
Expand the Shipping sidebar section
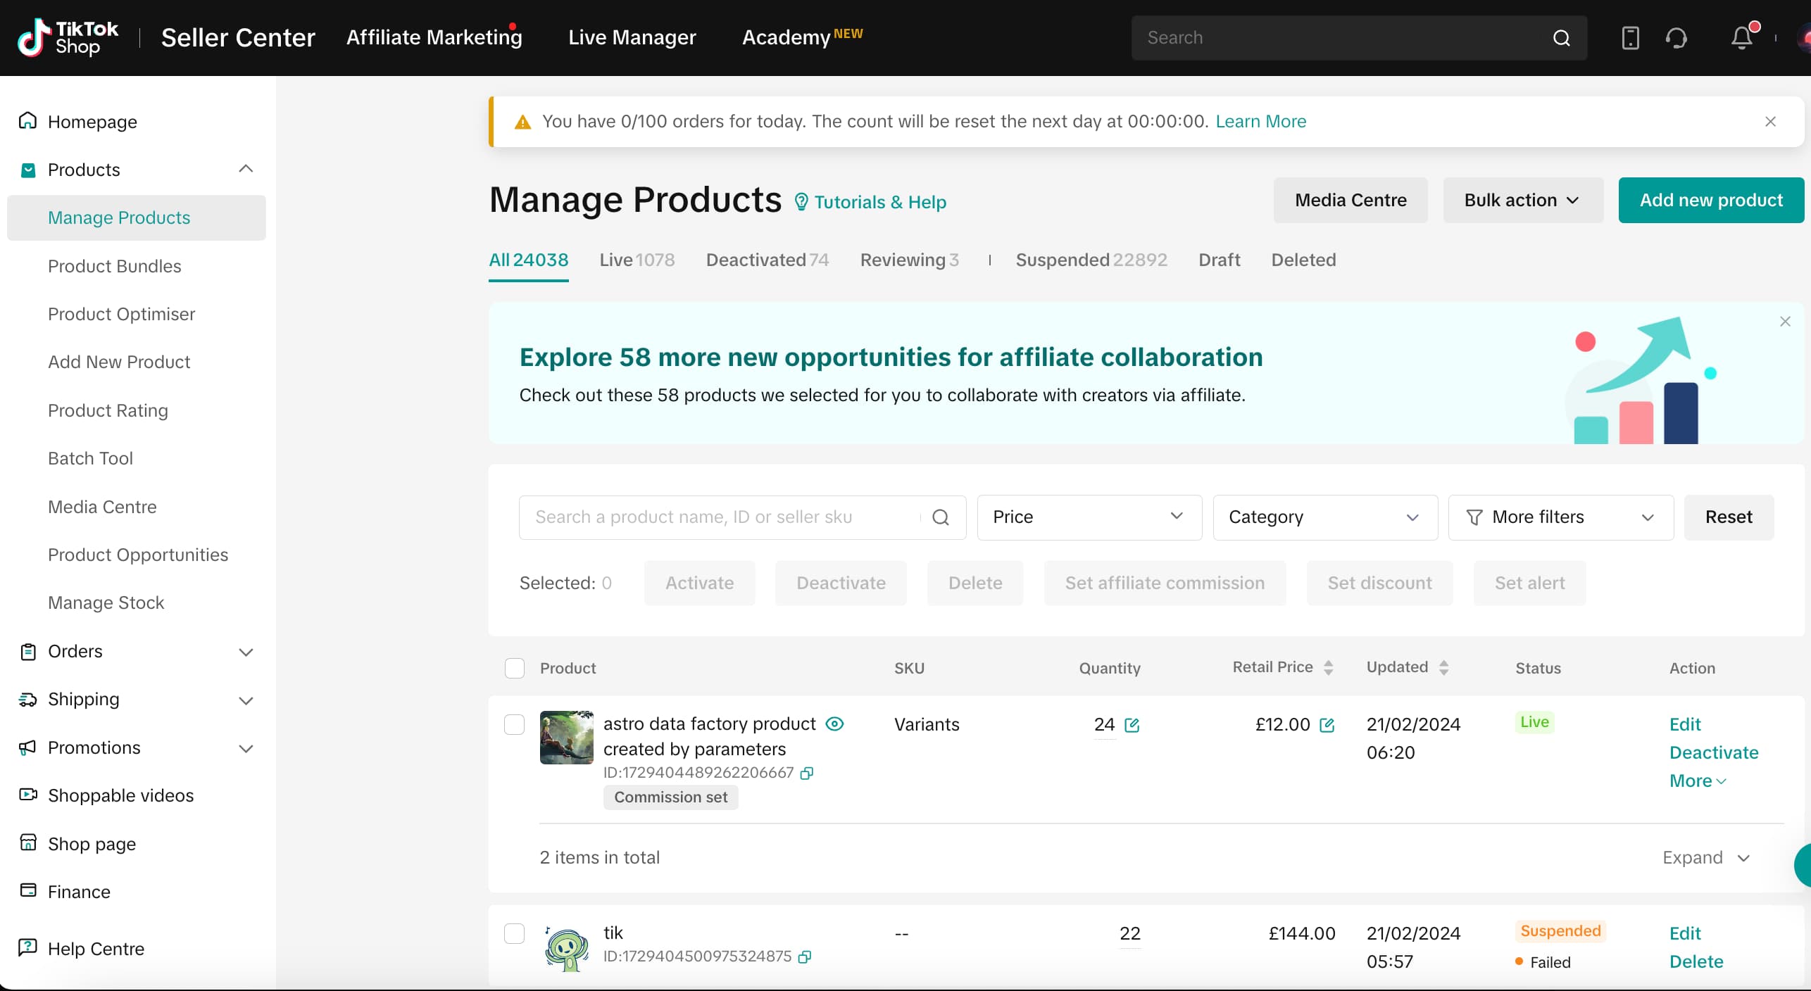(246, 700)
